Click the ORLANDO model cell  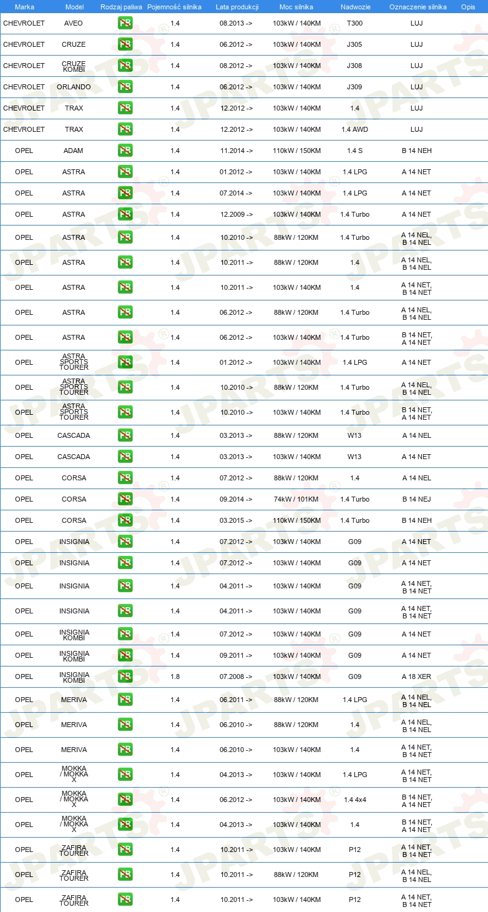pos(74,87)
